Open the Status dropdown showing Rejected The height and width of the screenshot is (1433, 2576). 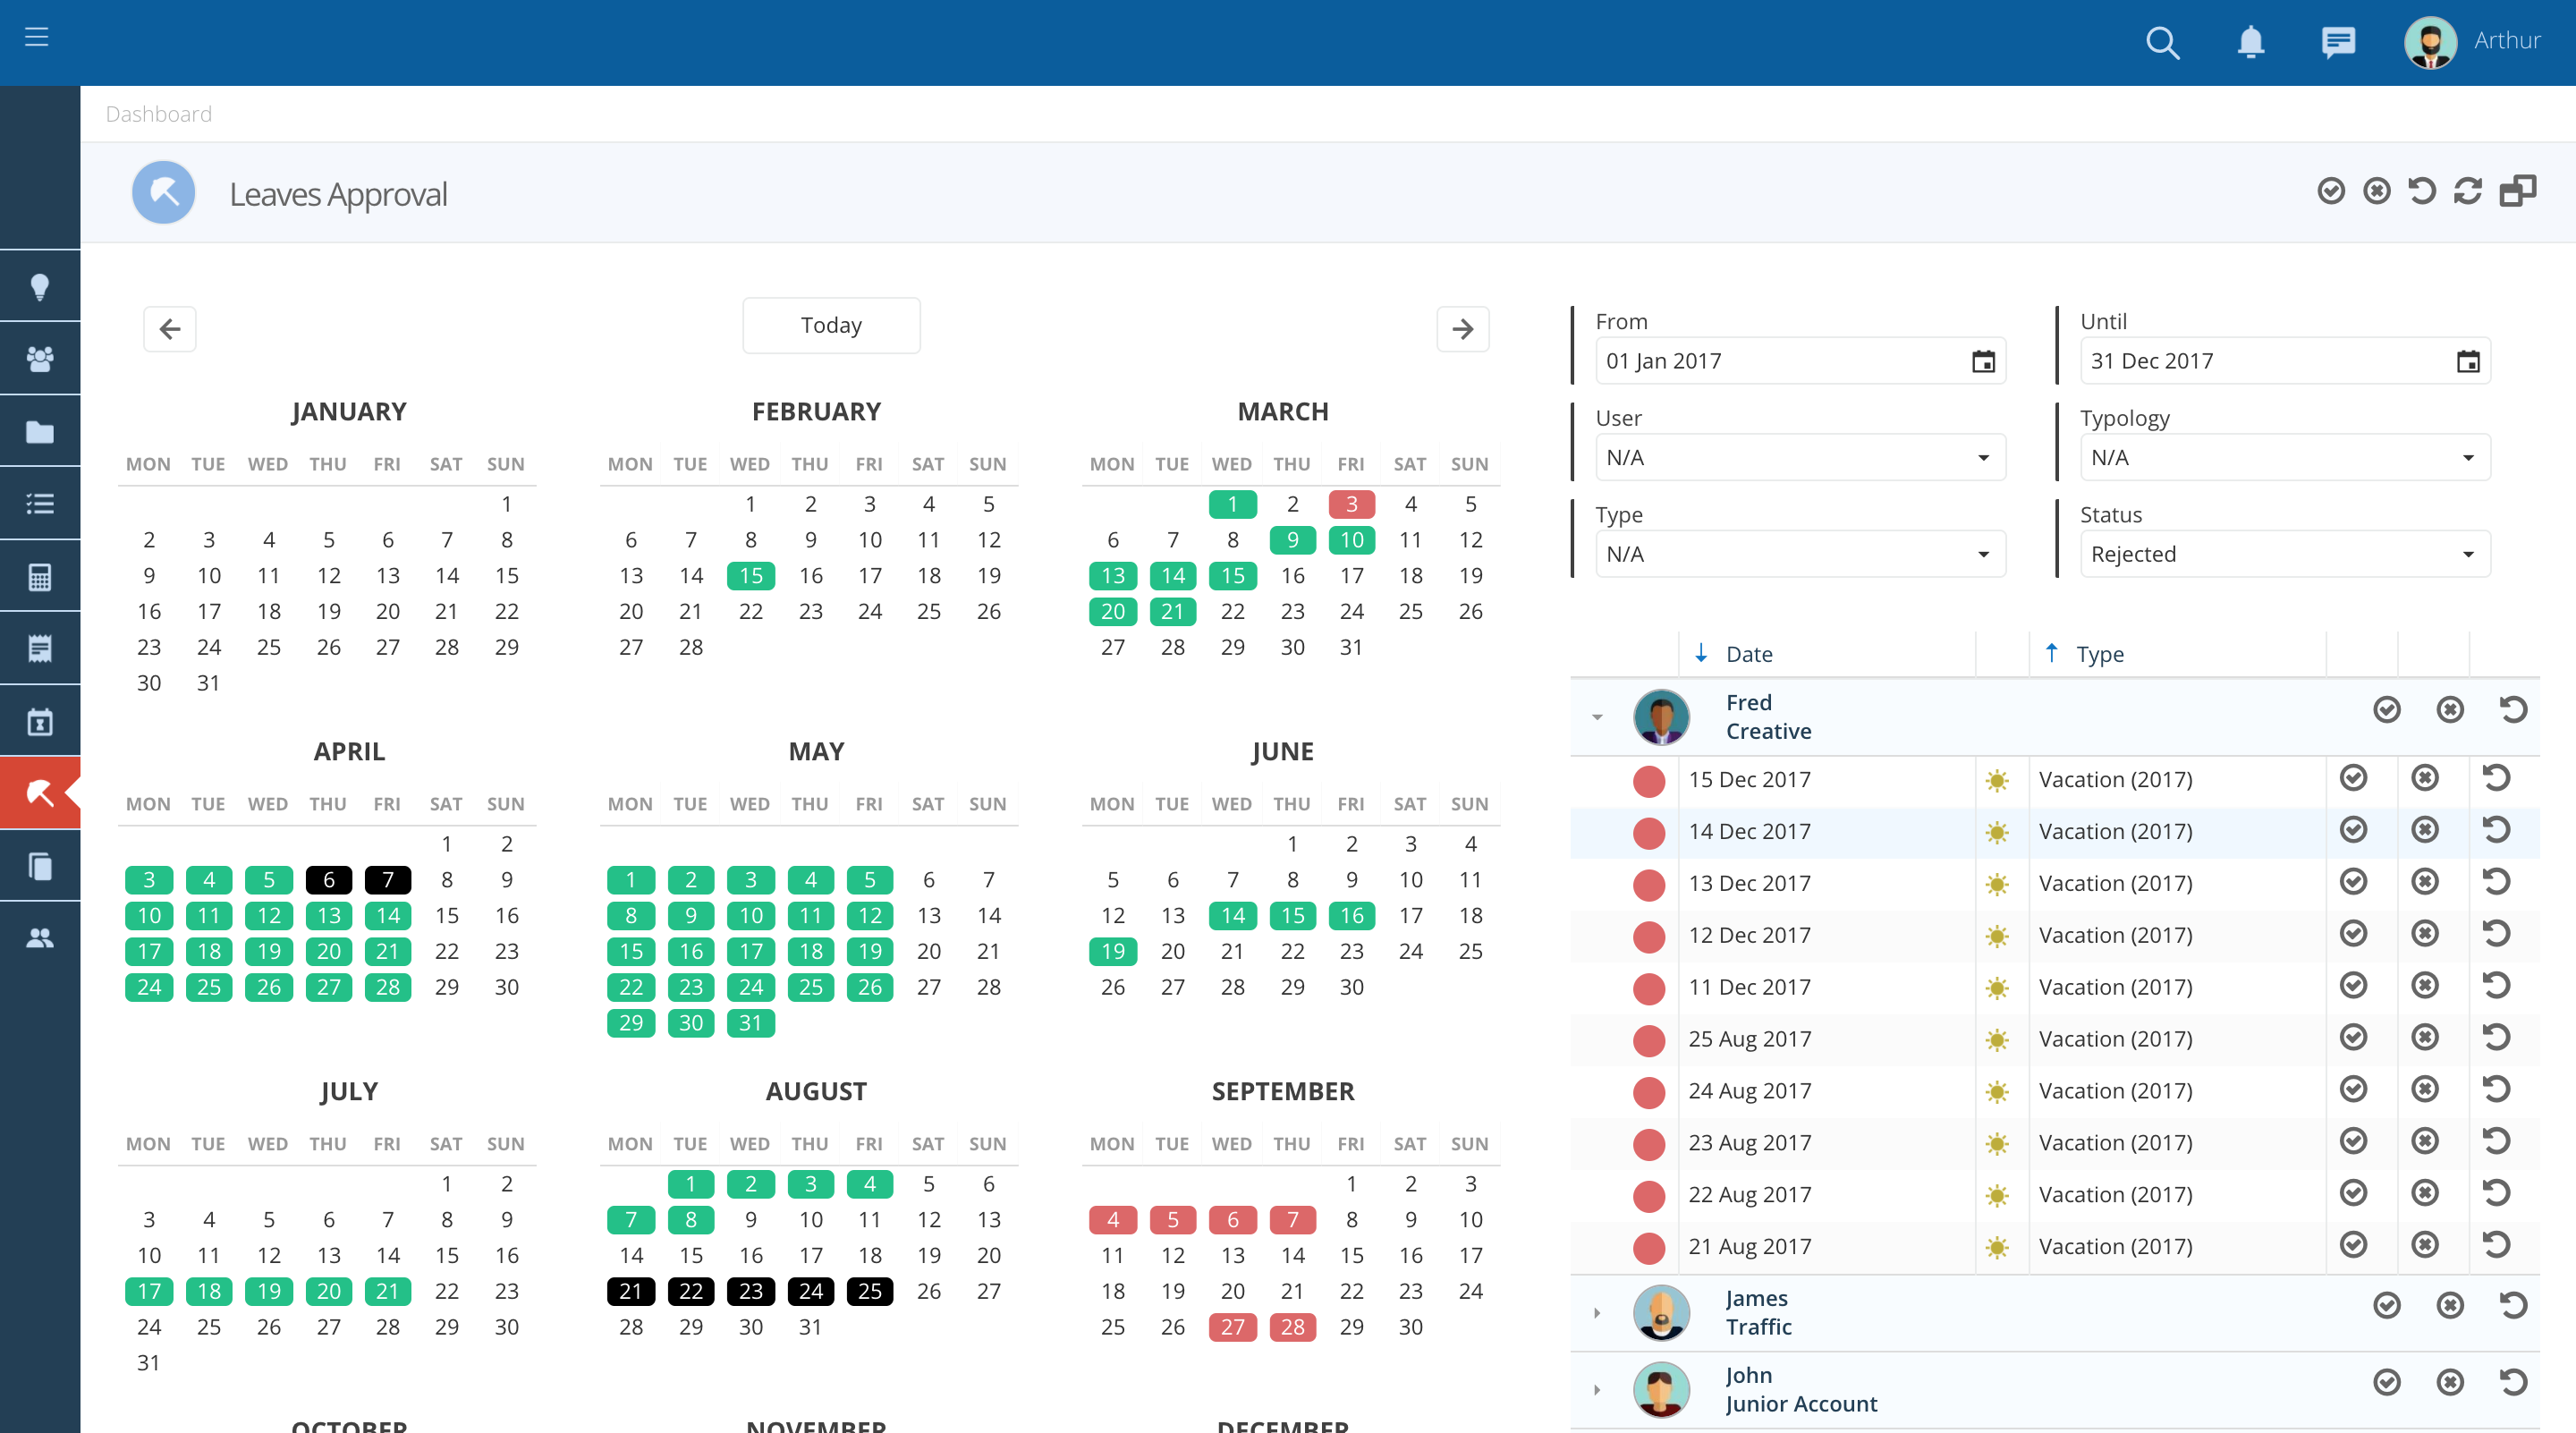click(2284, 553)
